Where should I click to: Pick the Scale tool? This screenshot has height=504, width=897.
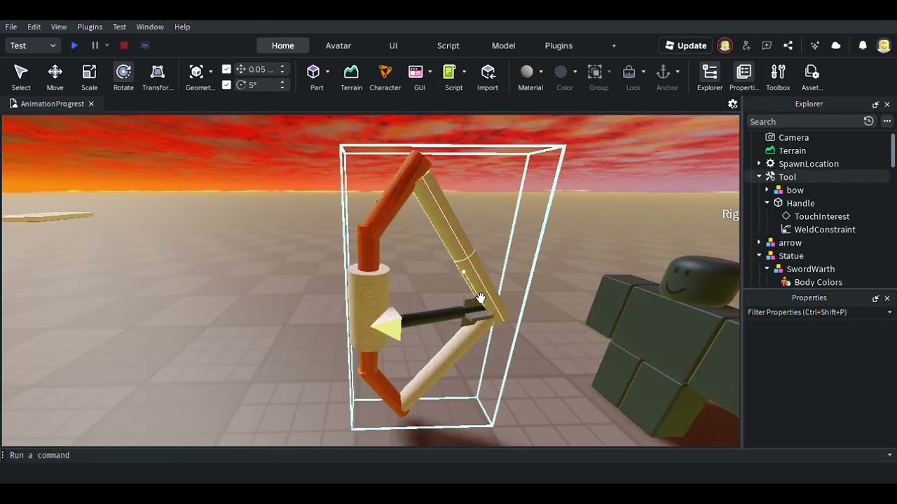point(89,77)
